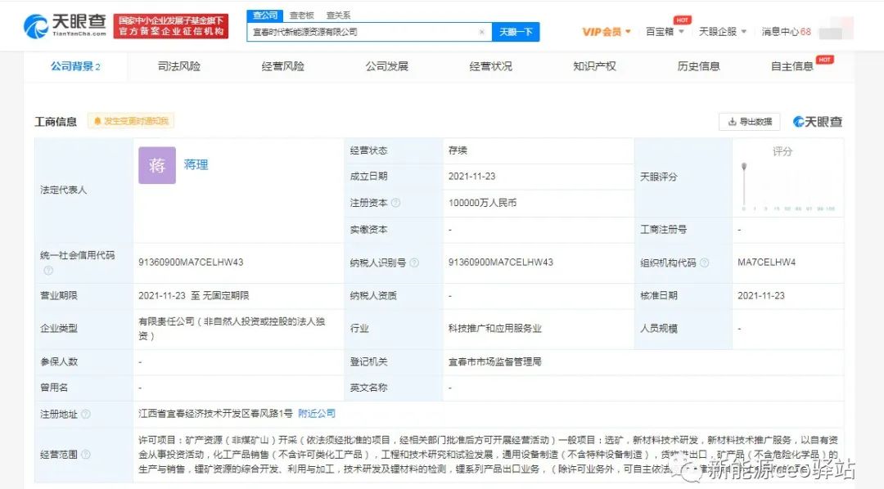Click the help icon next to 注册地址
This screenshot has height=489, width=884.
pos(86,414)
